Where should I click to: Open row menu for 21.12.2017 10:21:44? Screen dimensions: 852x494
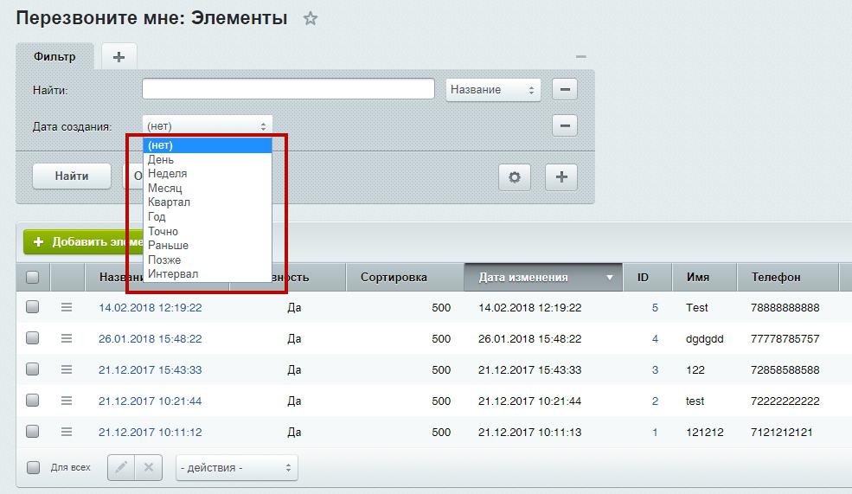pyautogui.click(x=67, y=401)
